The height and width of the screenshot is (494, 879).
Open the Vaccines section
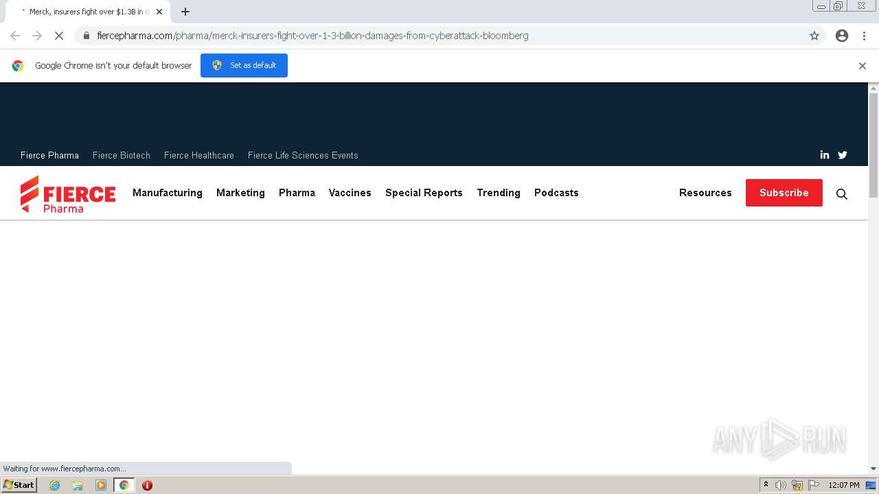350,193
